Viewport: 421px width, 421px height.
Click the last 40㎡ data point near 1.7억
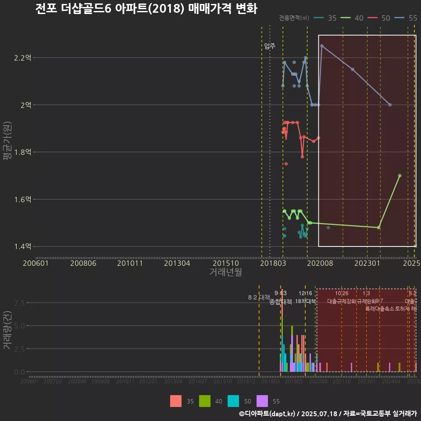coord(400,175)
